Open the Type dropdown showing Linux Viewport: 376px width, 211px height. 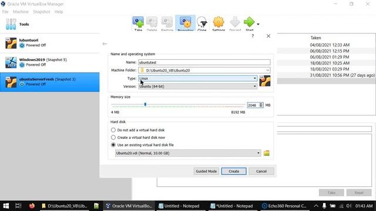[198, 79]
